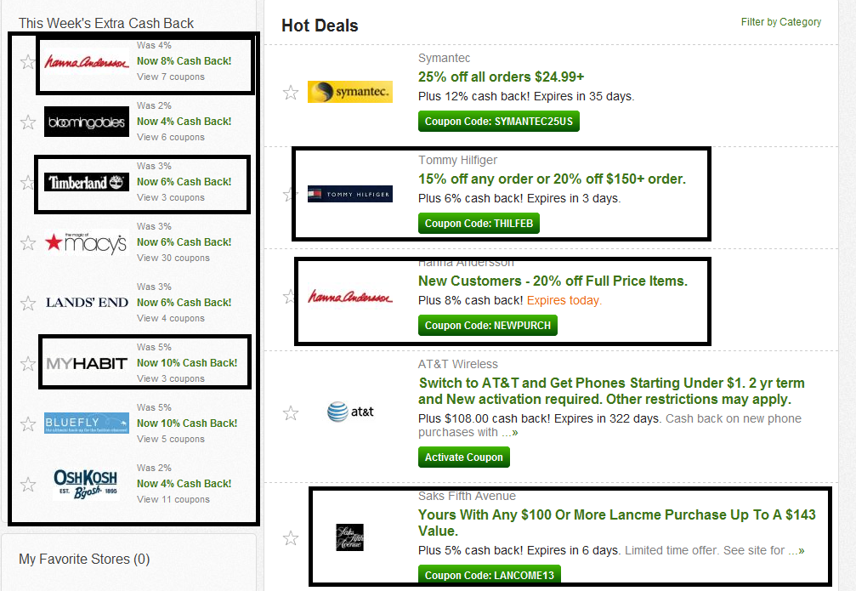
Task: Toggle the favorite star for OshKosh
Action: pos(28,485)
